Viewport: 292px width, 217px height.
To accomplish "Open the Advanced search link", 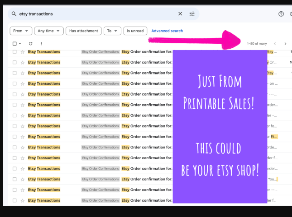I will 167,31.
